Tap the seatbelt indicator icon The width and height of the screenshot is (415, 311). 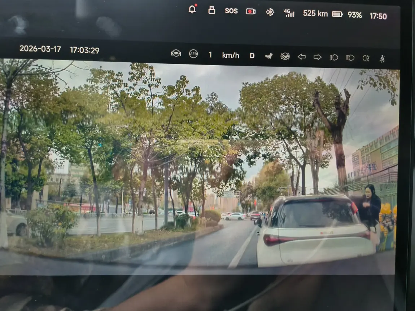[x=382, y=58]
